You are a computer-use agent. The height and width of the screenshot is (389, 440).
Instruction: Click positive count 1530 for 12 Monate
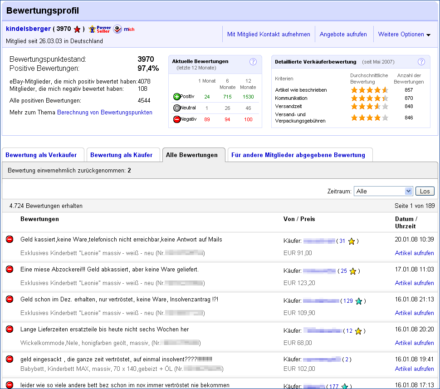[248, 97]
